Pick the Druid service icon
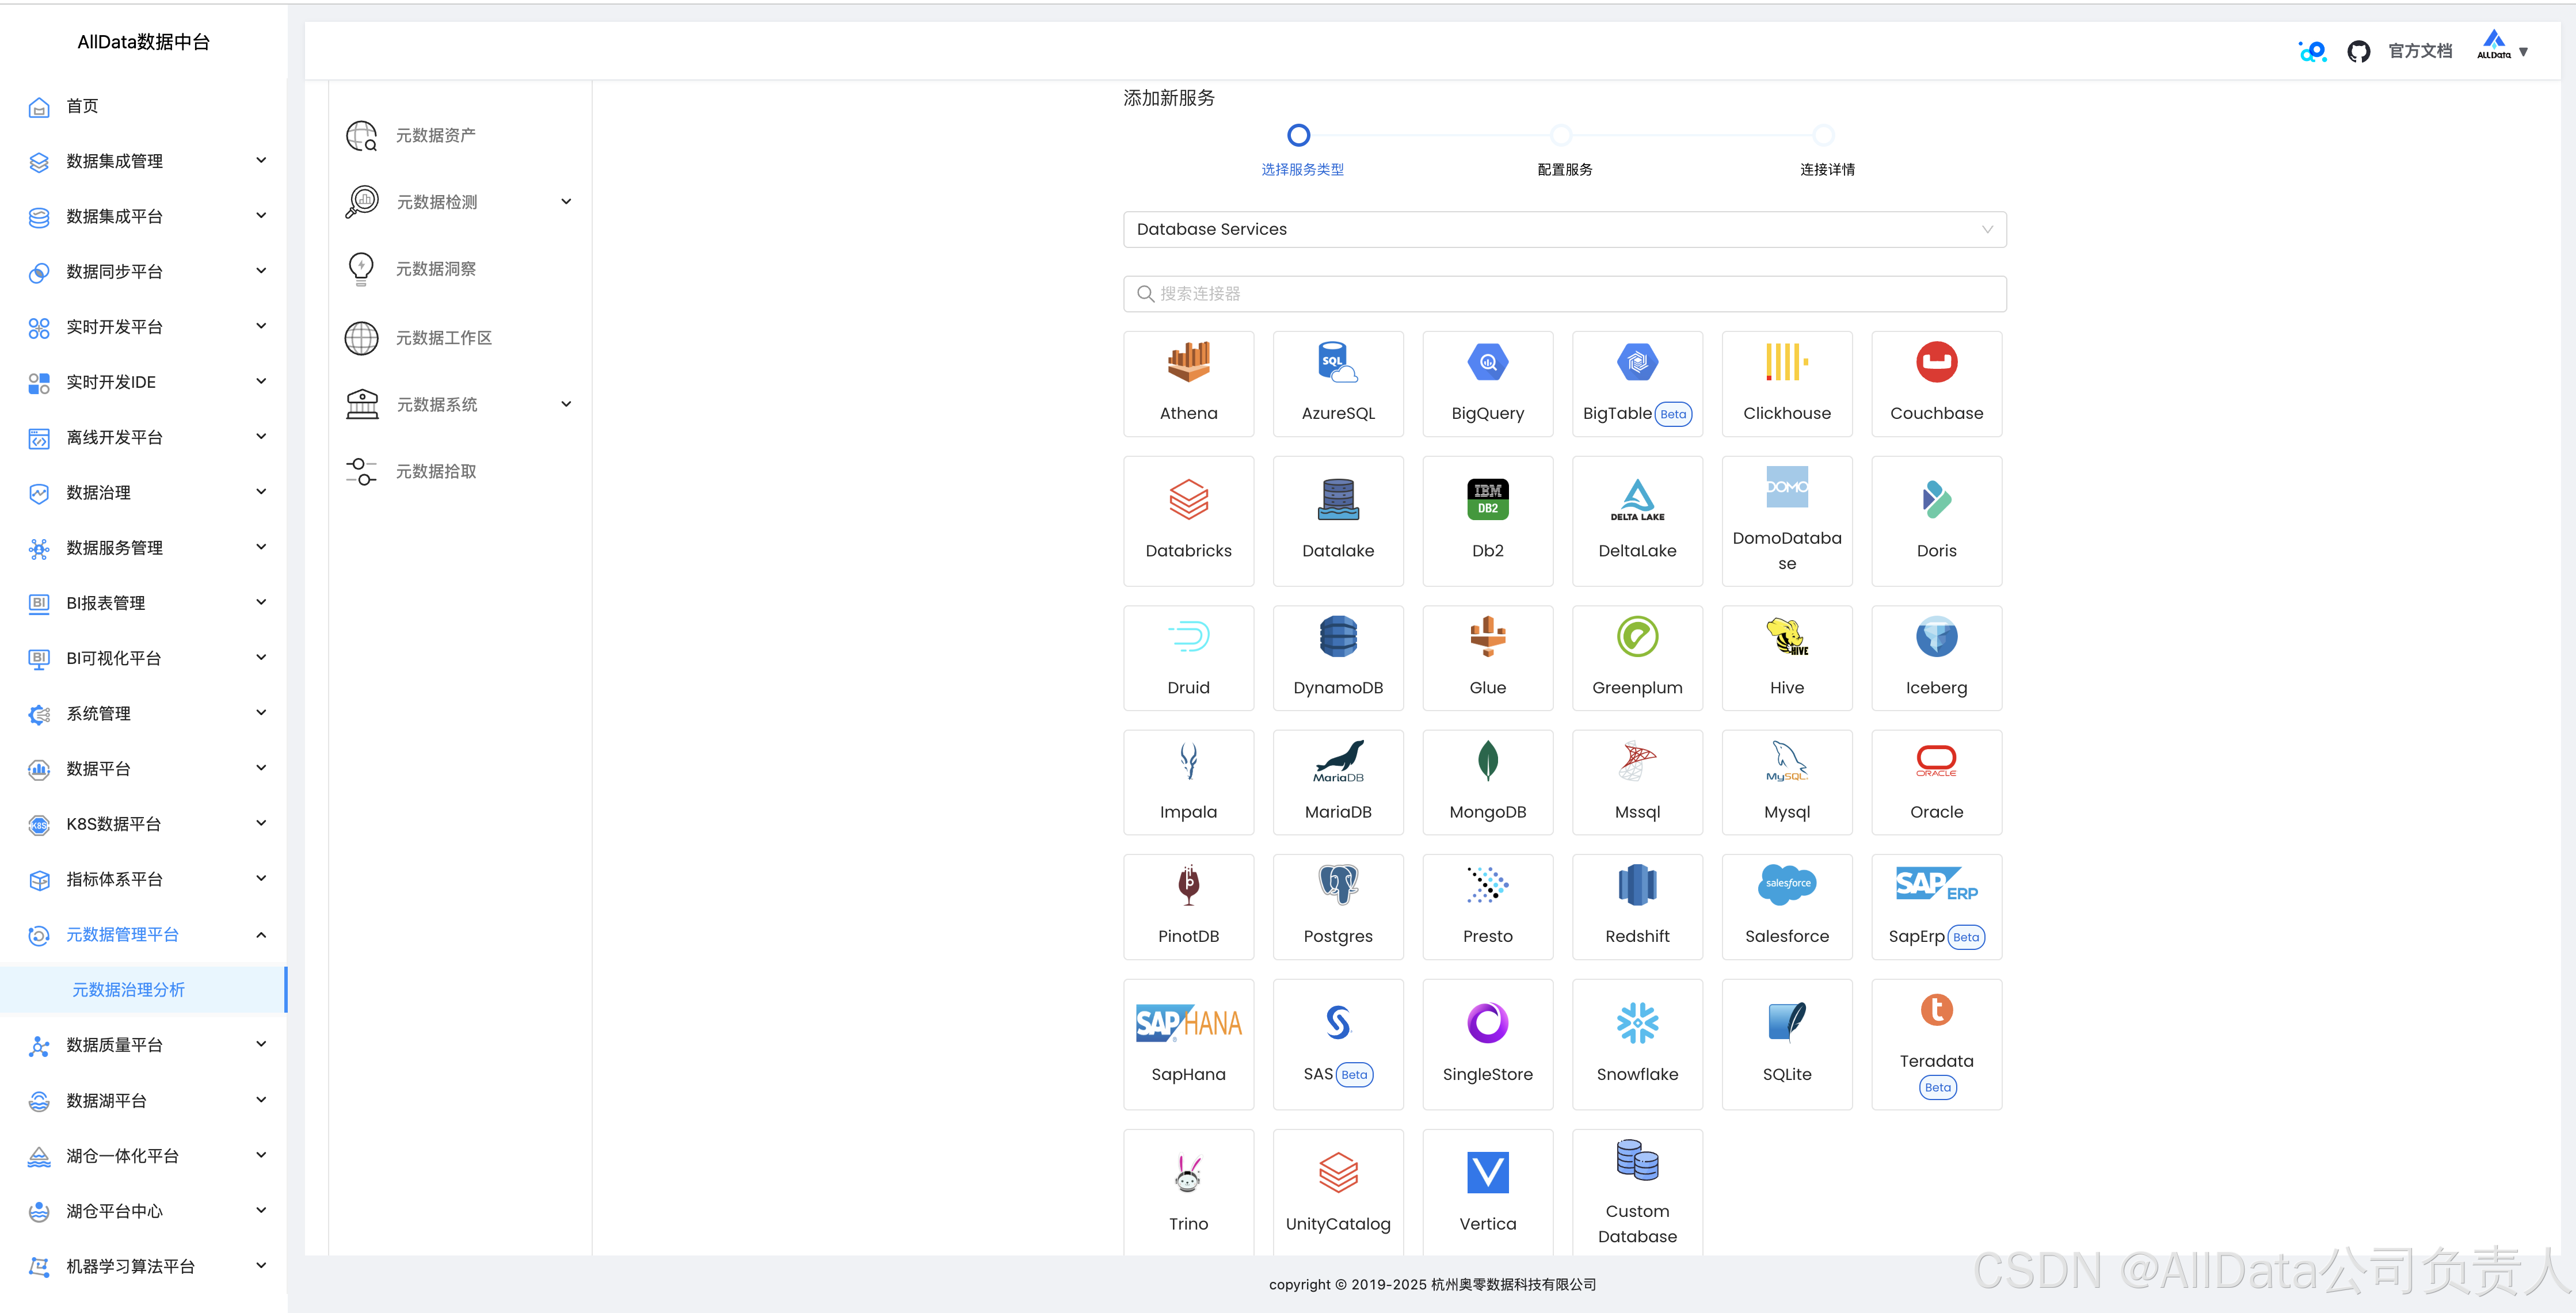The image size is (2576, 1313). [1188, 636]
